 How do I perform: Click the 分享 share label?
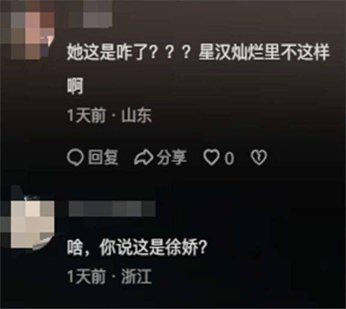pos(172,157)
